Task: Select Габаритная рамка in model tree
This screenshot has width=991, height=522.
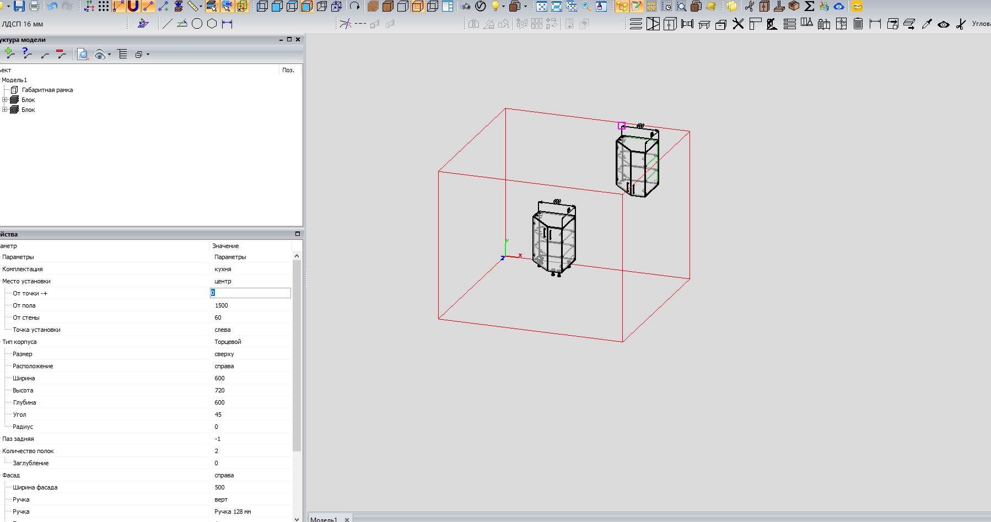Action: [47, 90]
